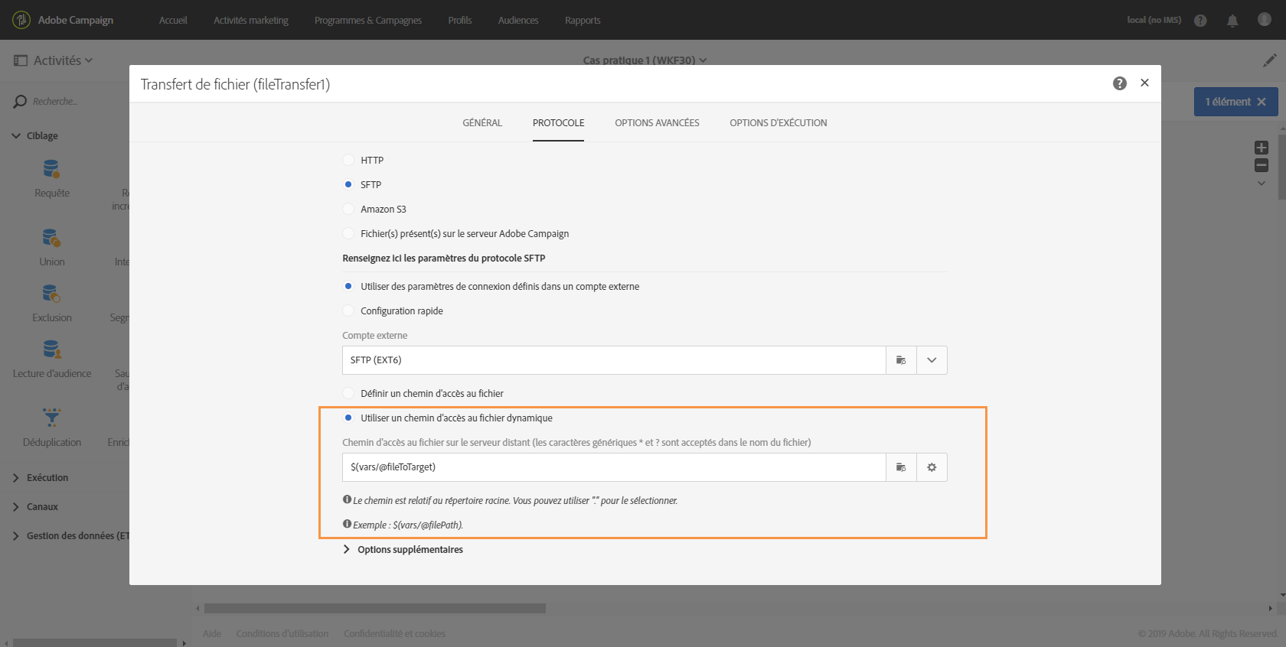Open the Accueil menu
This screenshot has width=1286, height=647.
173,20
